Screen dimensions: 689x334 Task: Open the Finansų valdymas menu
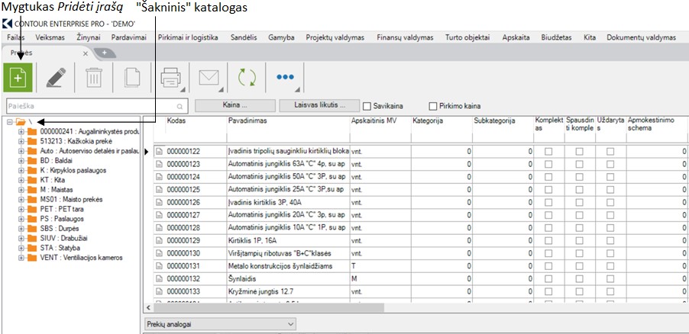coord(405,37)
